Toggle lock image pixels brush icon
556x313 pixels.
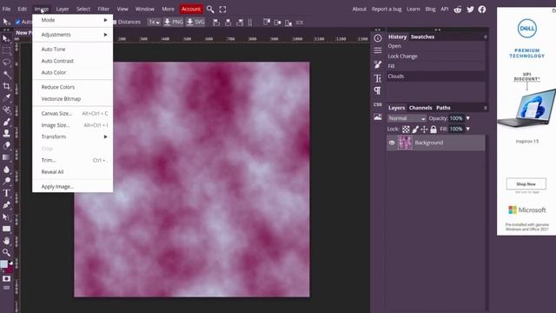(415, 130)
